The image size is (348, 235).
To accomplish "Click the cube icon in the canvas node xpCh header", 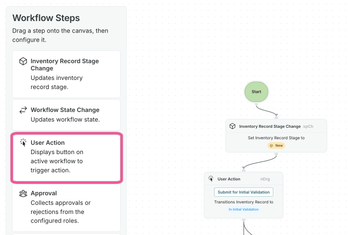I will click(x=232, y=126).
